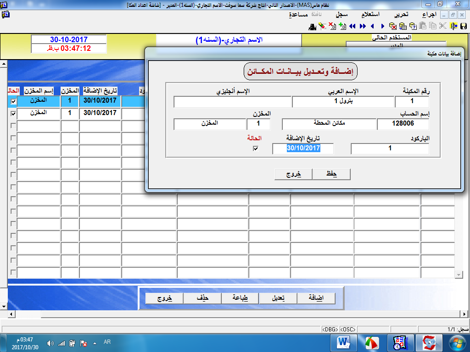Uncheck the second grid row's status checkbox

[13, 113]
